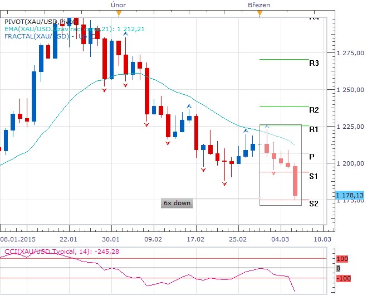Click the blue 1 178,13 current price tag
Viewport: 367px width, 295px height.
pos(350,195)
